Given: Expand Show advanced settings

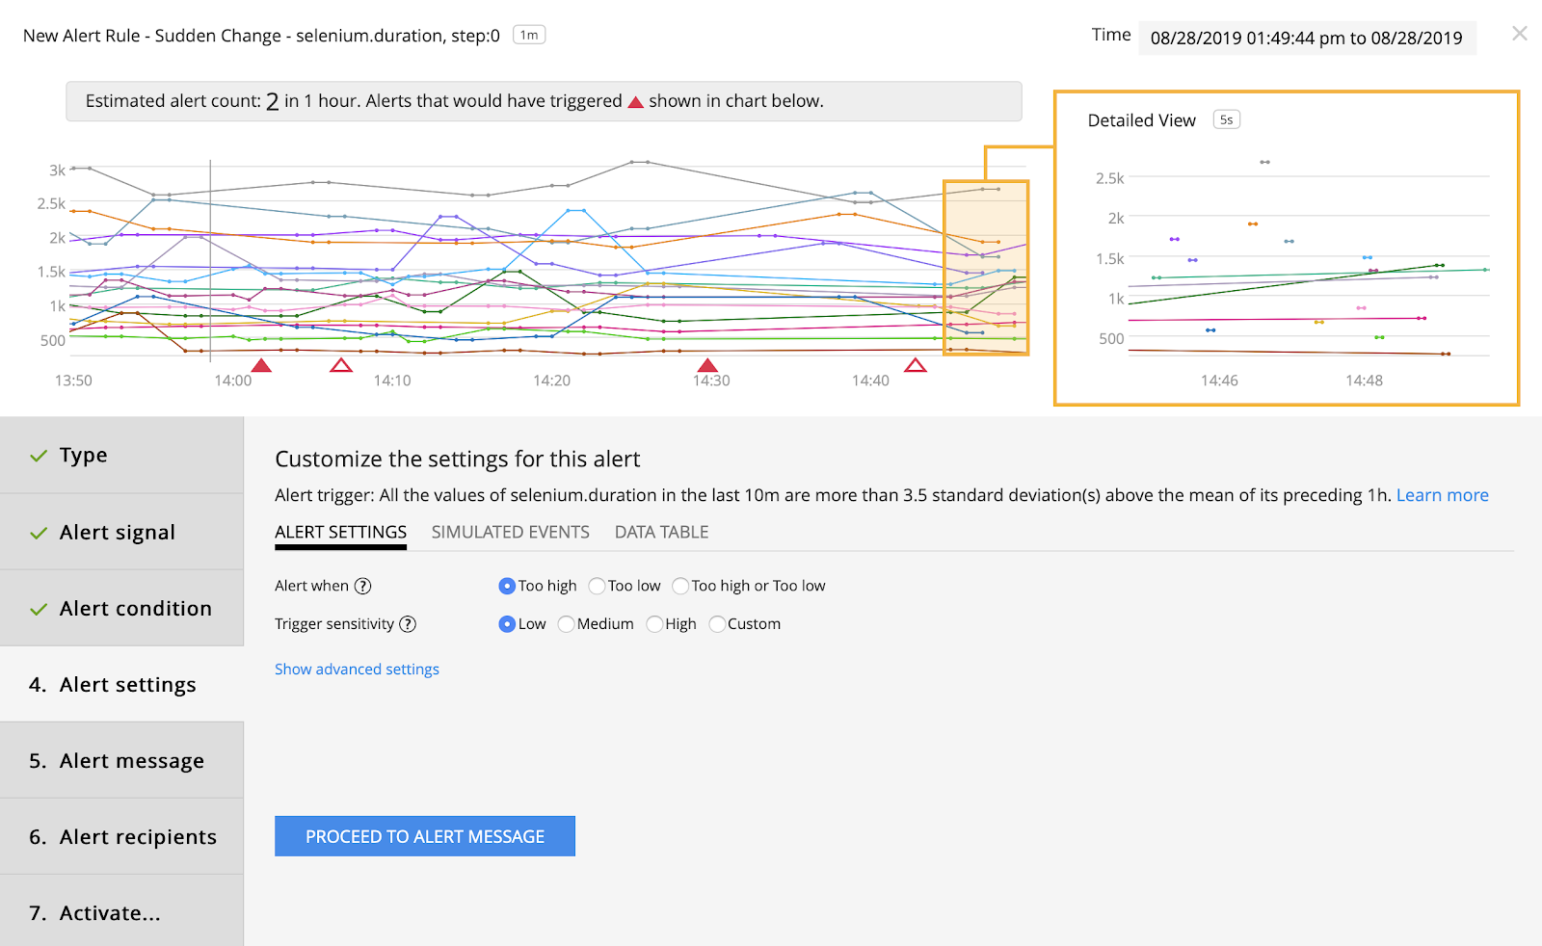Looking at the screenshot, I should click(357, 670).
